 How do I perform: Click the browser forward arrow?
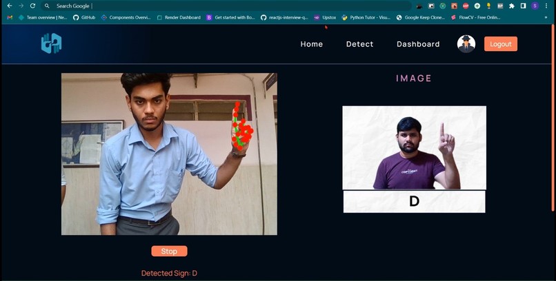click(21, 6)
